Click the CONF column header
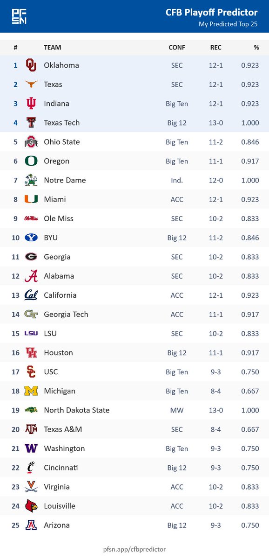This screenshot has width=269, height=560. point(177,48)
